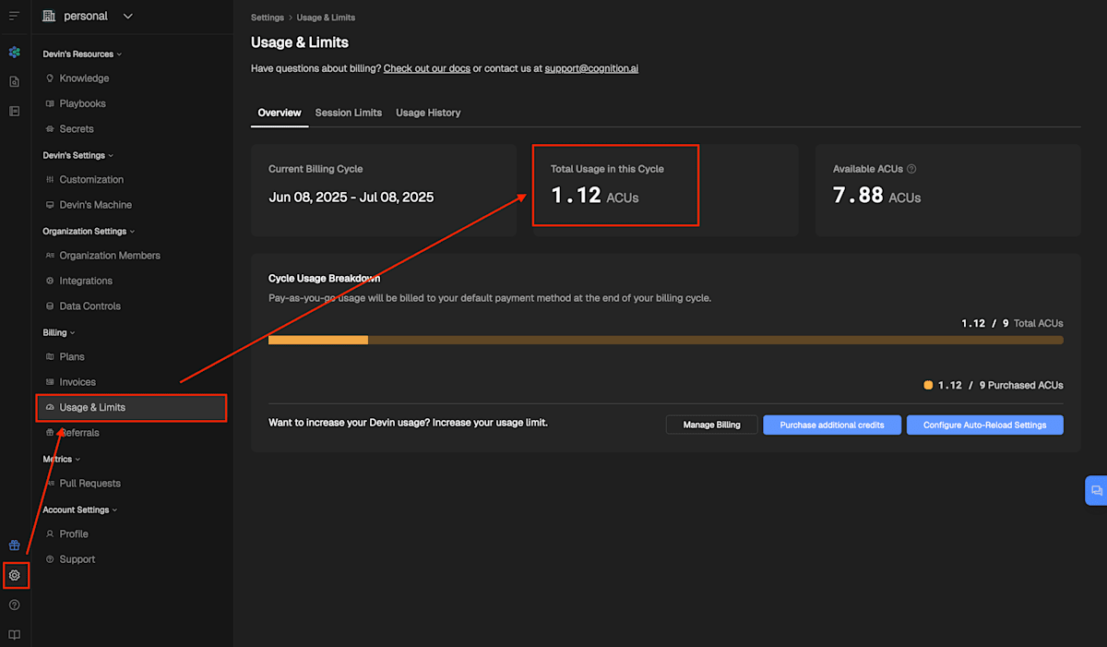The image size is (1107, 647).
Task: Open the documentation book icon
Action: 14,635
